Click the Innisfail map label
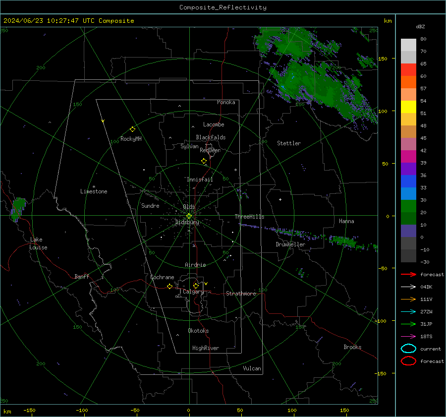 [200, 179]
